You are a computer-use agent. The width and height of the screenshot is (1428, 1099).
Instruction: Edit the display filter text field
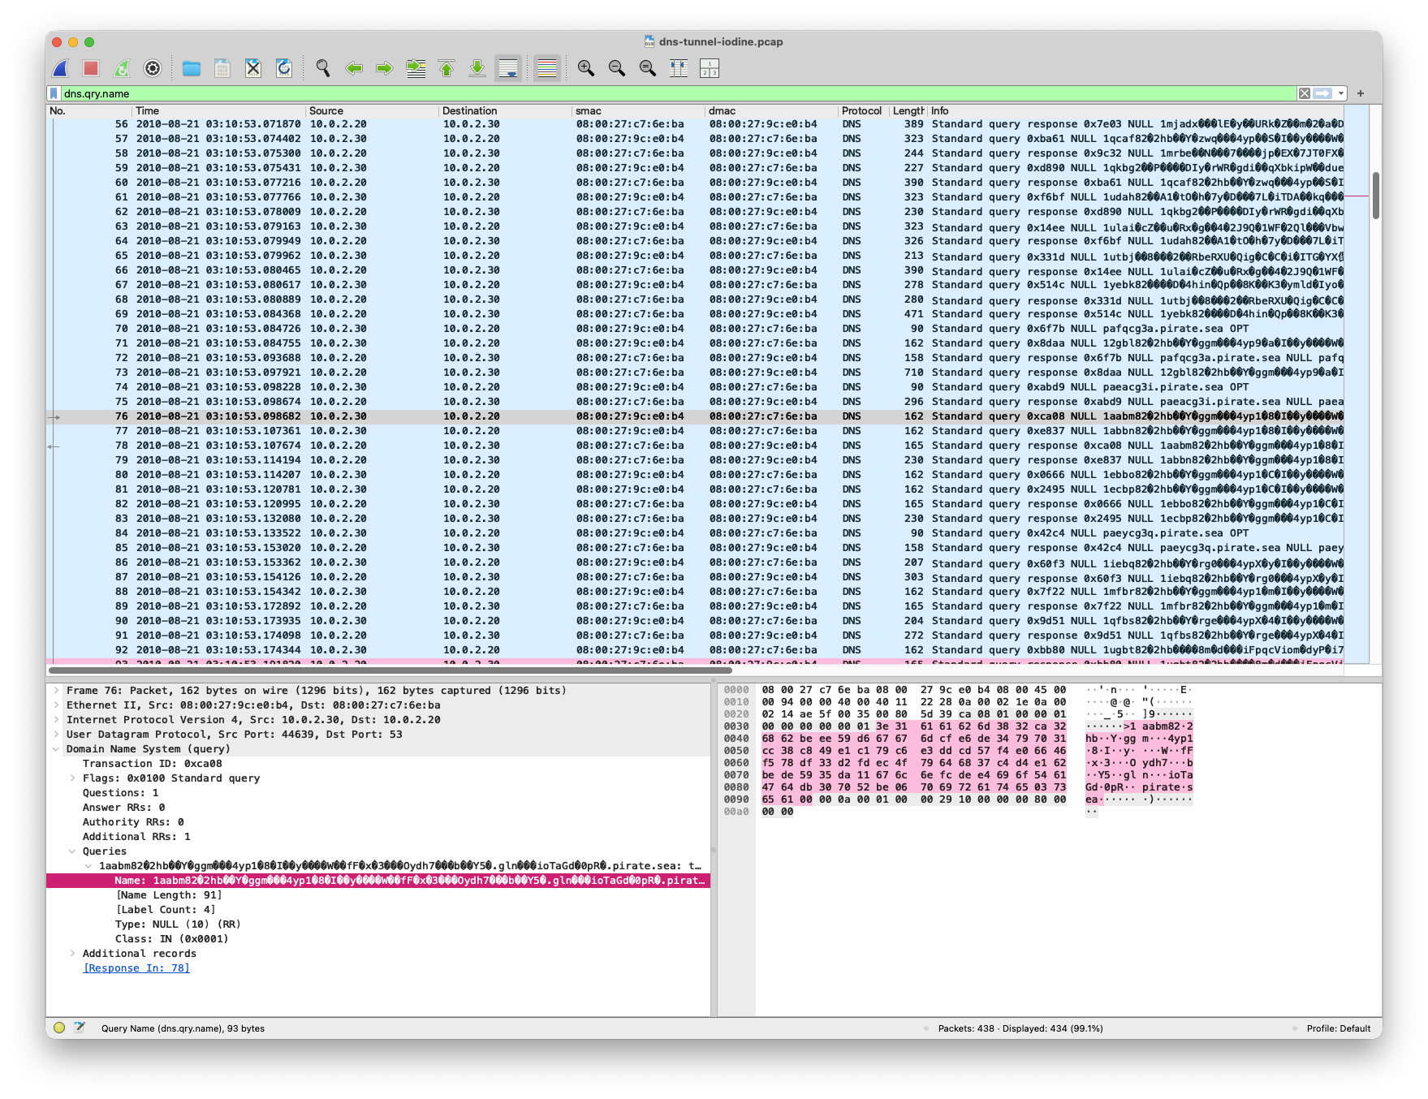(x=678, y=93)
